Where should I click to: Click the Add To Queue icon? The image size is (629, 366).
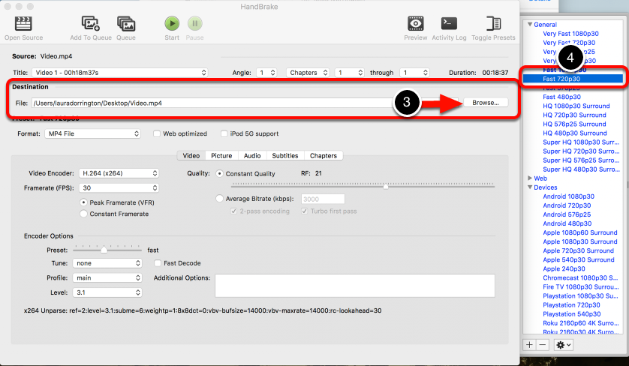(91, 24)
